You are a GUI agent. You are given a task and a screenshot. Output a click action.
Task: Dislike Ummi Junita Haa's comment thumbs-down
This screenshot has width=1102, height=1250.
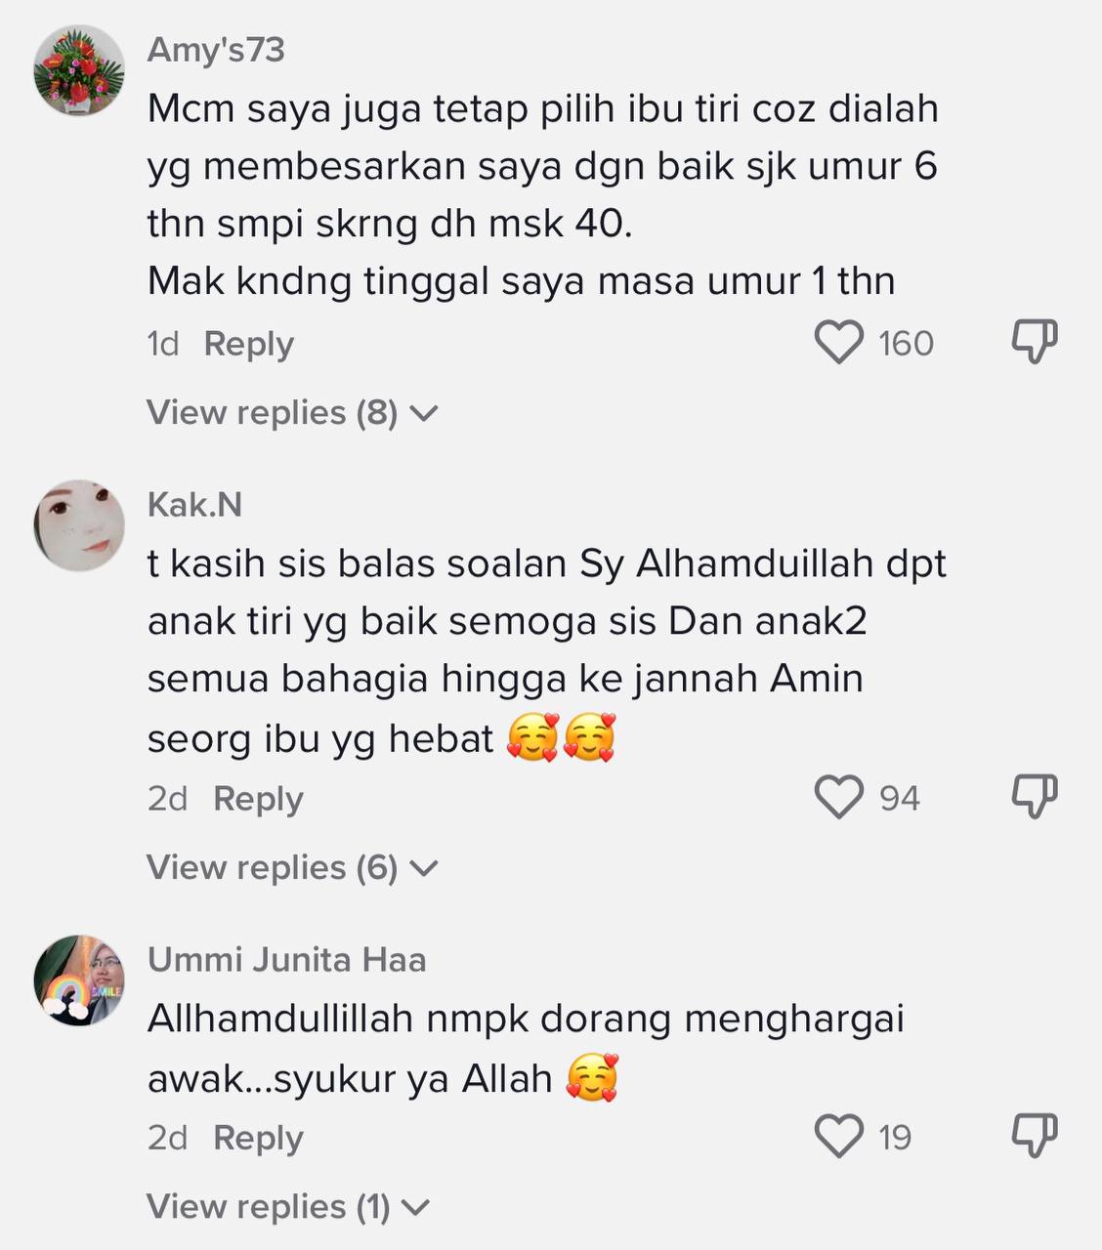point(1034,1136)
